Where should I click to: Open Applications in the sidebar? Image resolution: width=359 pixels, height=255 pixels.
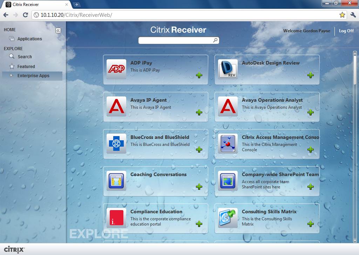pyautogui.click(x=29, y=39)
